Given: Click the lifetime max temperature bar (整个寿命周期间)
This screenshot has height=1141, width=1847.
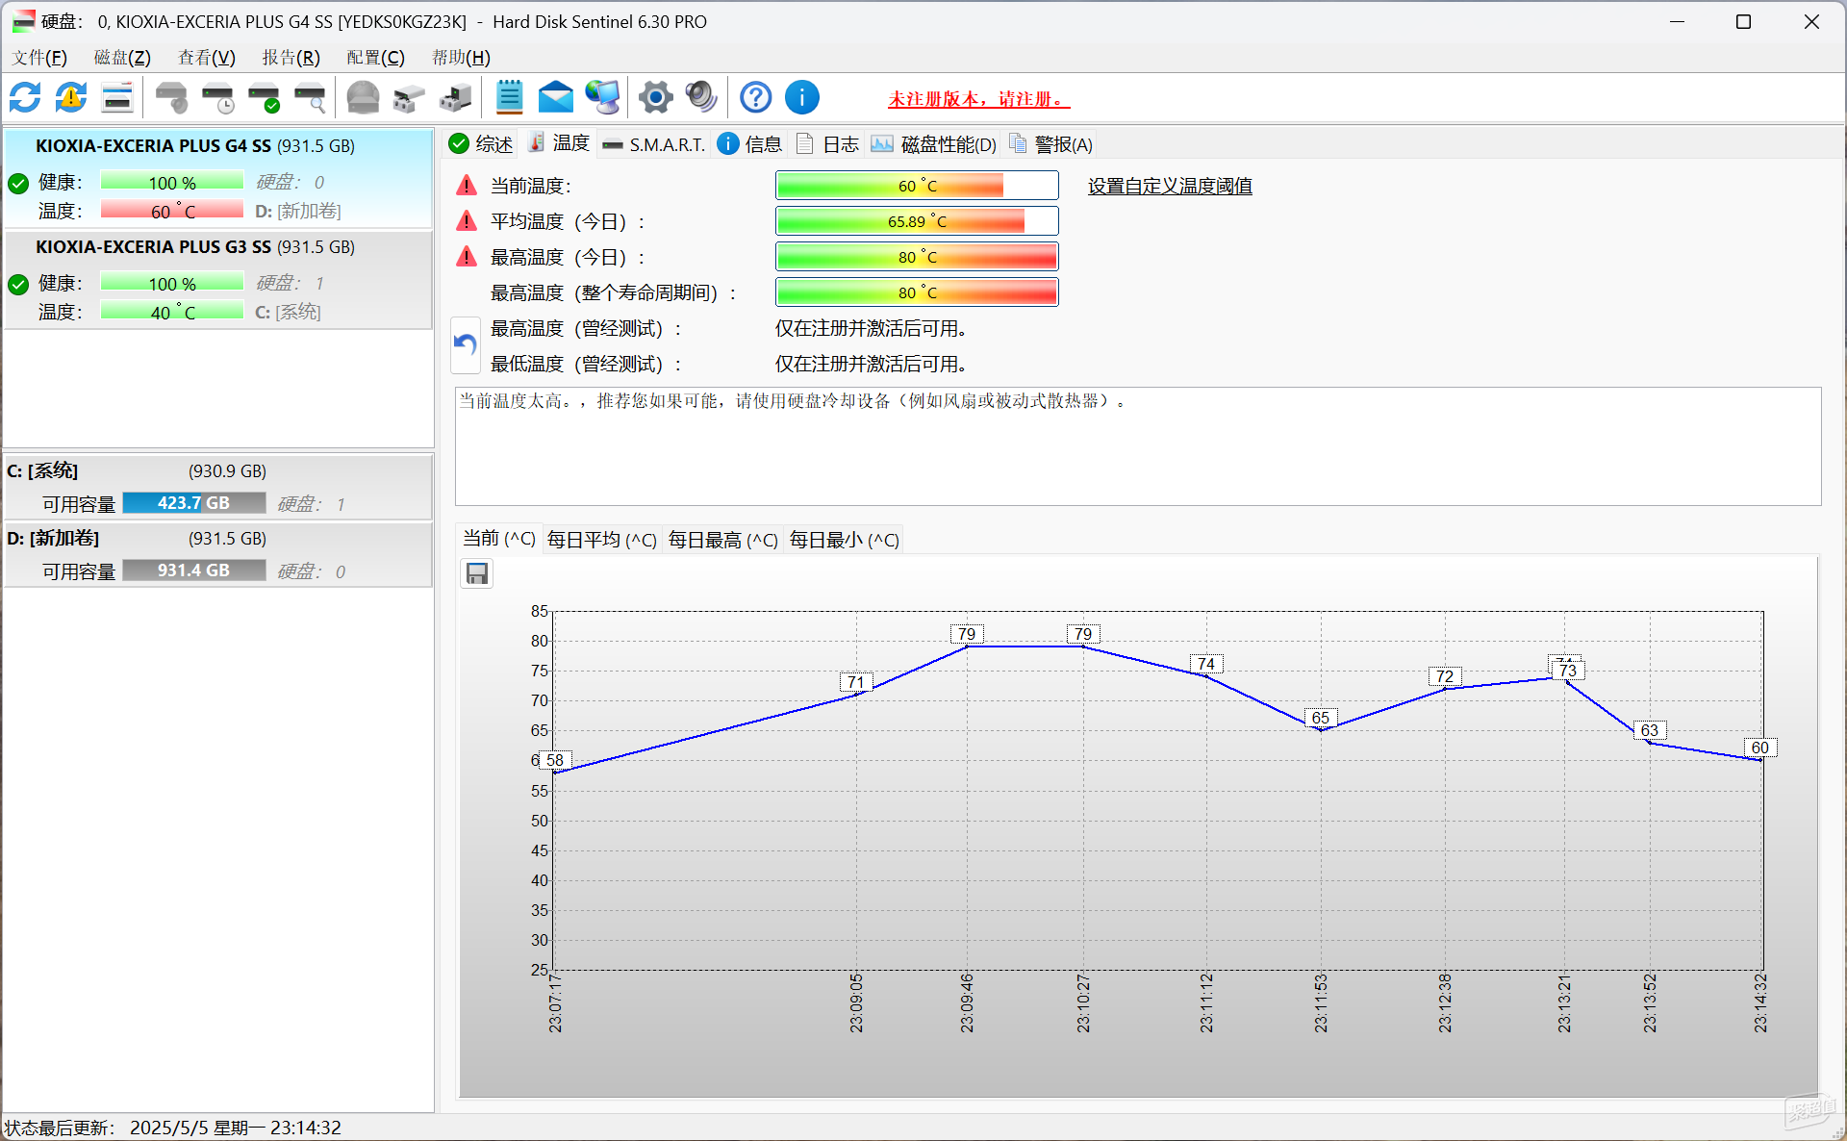Looking at the screenshot, I should [x=917, y=292].
